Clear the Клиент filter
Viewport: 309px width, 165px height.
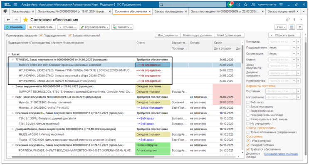tap(298, 60)
